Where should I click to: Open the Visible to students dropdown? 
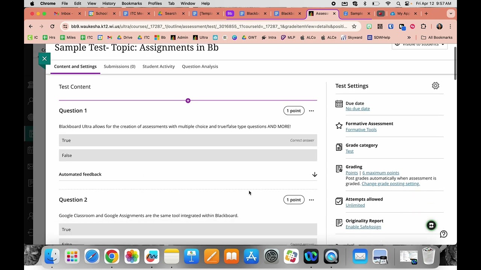(x=420, y=45)
